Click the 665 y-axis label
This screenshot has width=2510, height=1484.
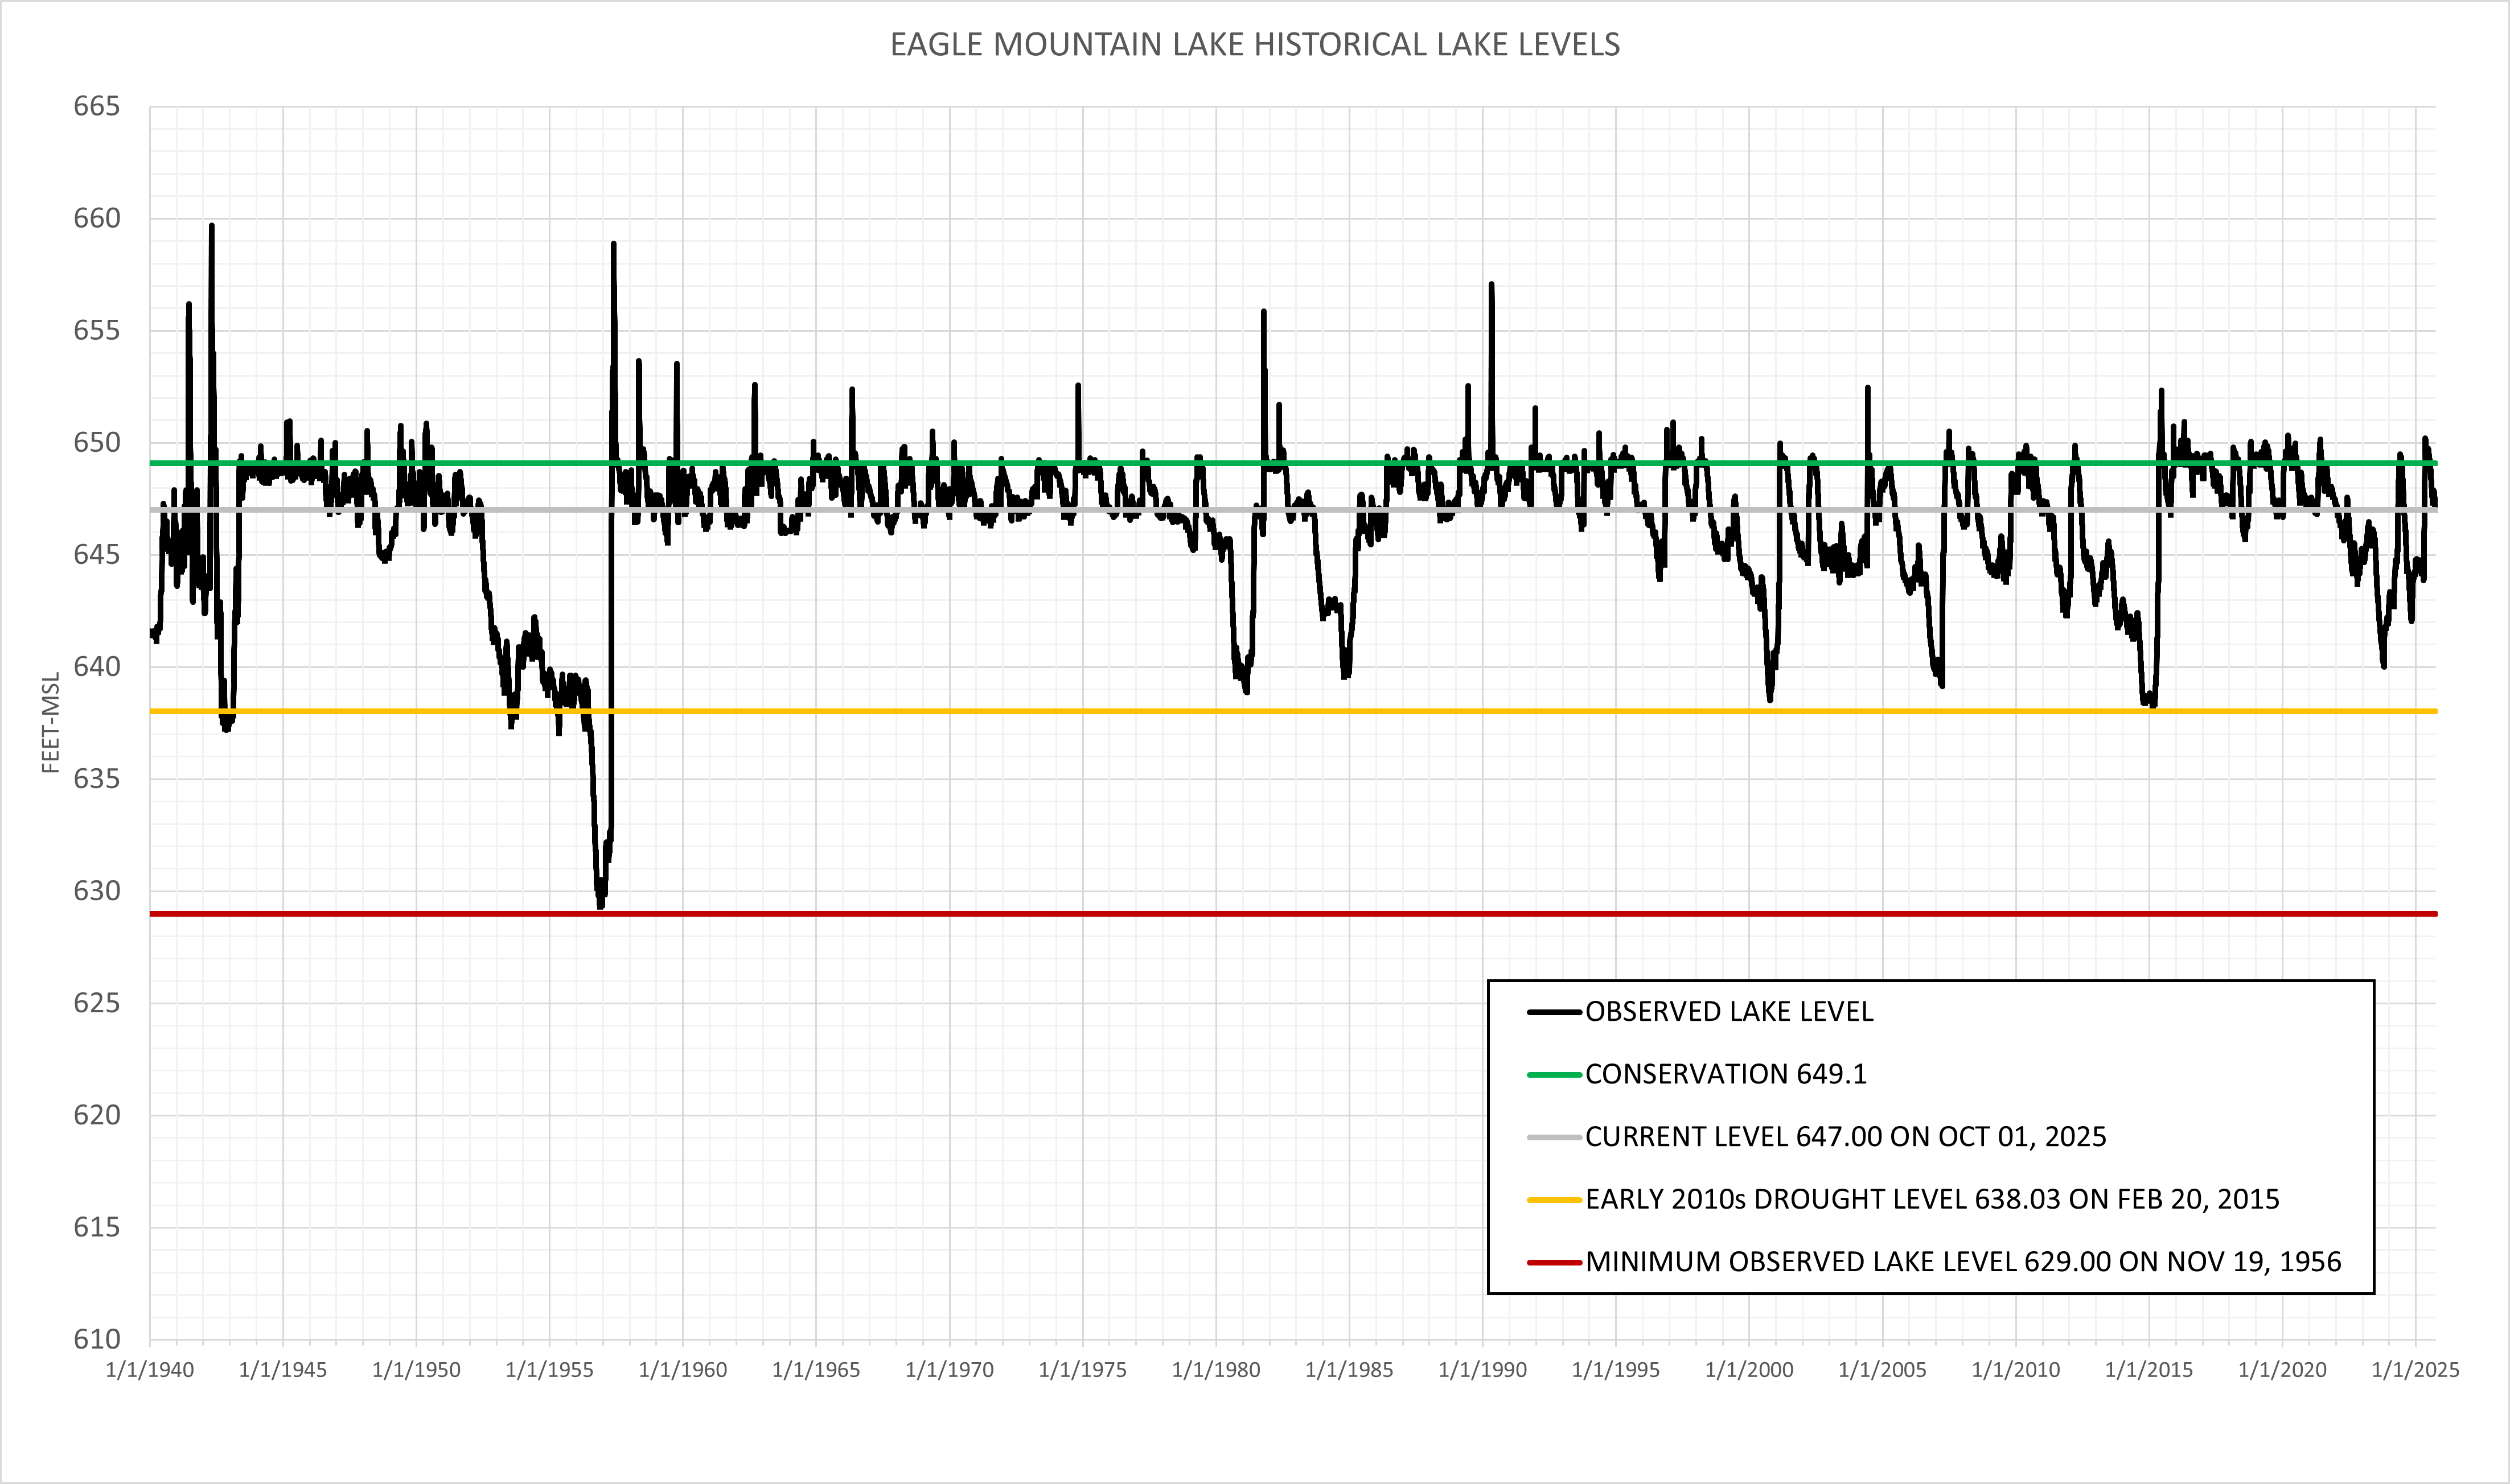click(x=96, y=106)
